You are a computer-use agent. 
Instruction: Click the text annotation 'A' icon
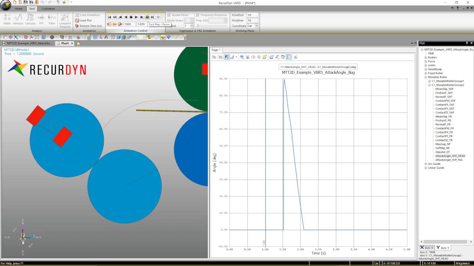point(106,37)
